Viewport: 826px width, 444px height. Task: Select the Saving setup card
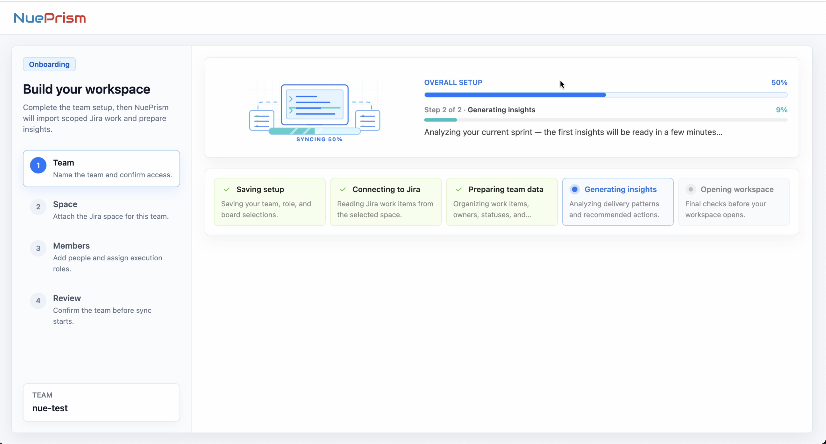270,202
